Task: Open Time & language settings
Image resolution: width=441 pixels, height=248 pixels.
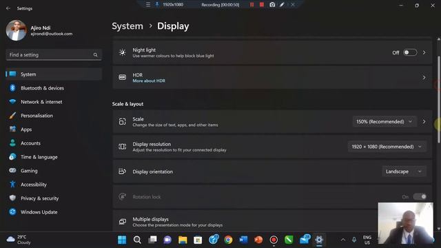Action: click(x=54, y=157)
